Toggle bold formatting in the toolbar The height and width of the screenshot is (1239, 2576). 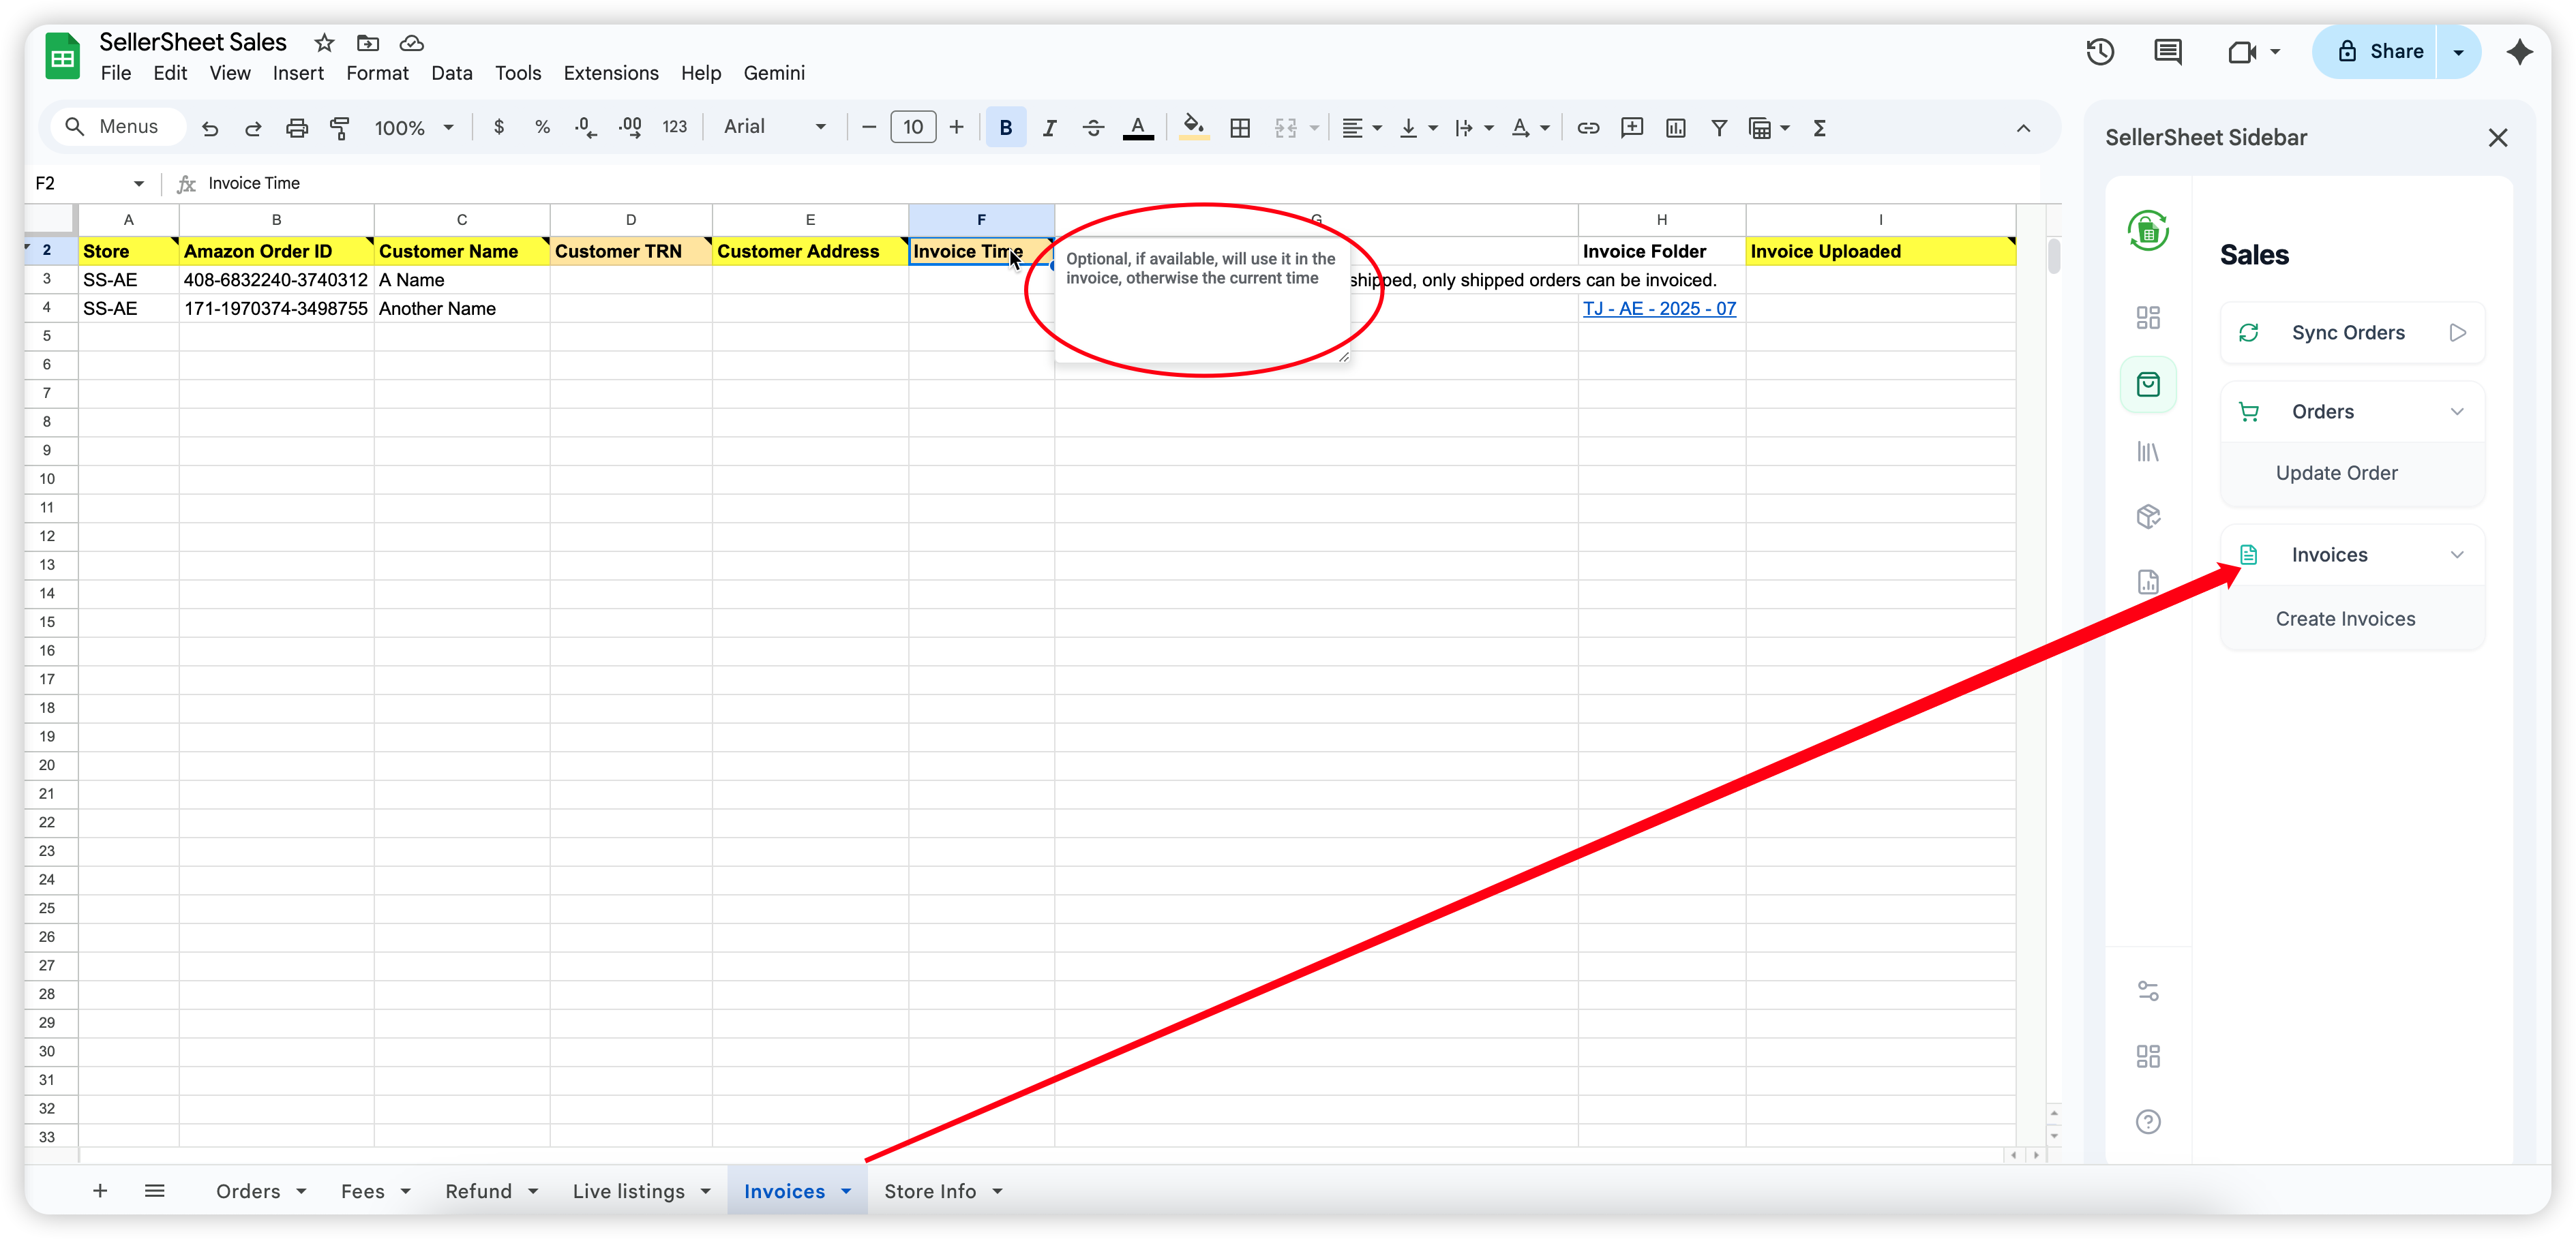1006,127
